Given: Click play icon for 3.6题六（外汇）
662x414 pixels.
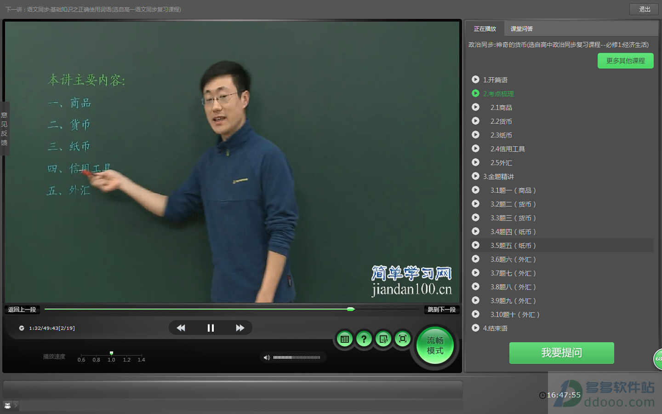Looking at the screenshot, I should tap(475, 259).
